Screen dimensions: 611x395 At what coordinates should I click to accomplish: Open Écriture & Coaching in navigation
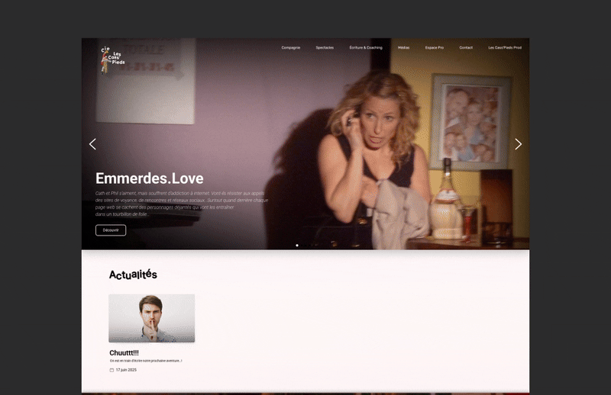click(x=366, y=47)
